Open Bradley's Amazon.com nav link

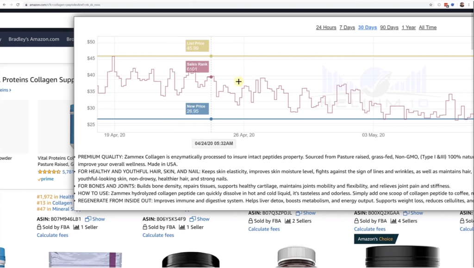tap(34, 39)
